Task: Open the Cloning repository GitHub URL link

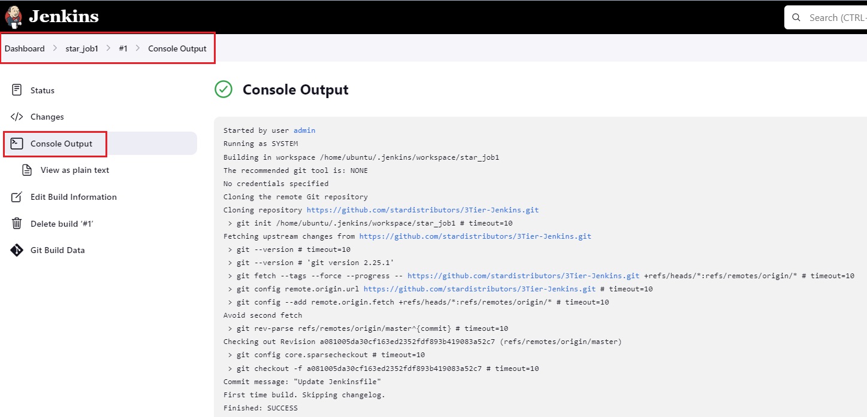Action: click(x=422, y=210)
